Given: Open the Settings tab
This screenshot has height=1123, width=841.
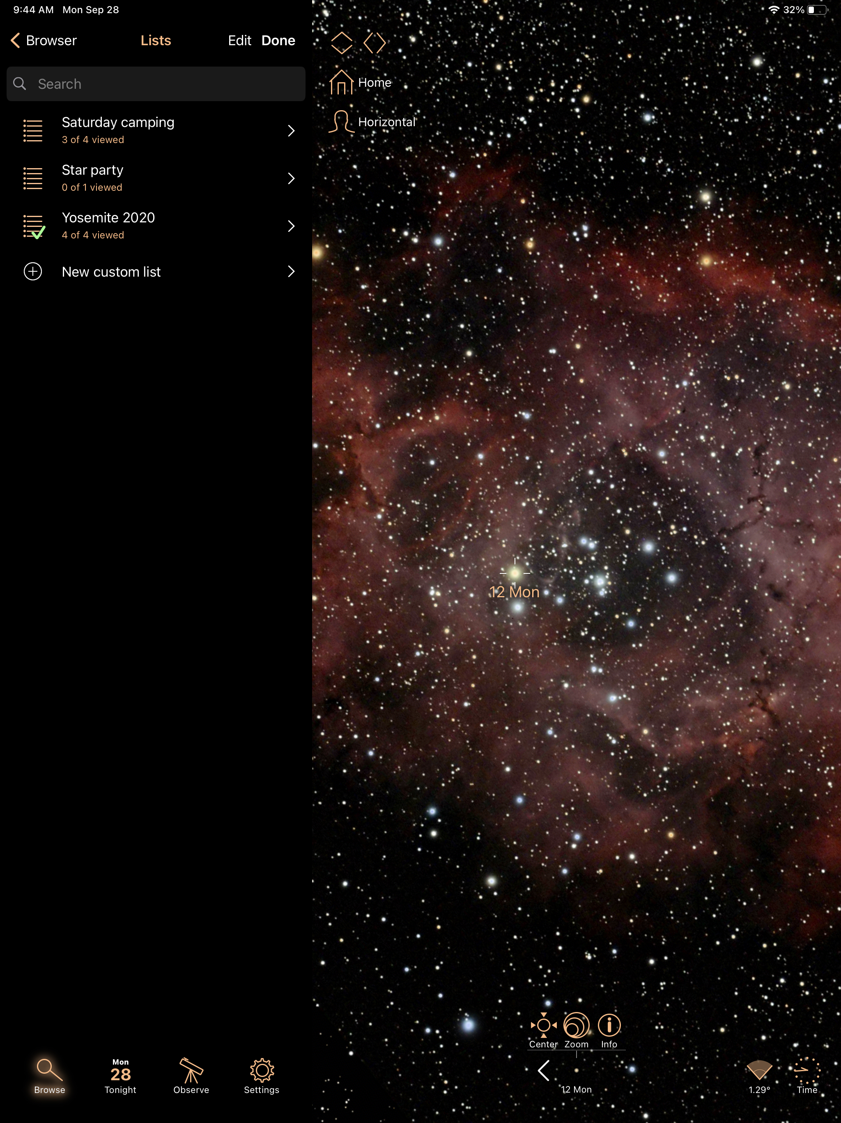Looking at the screenshot, I should pyautogui.click(x=262, y=1075).
